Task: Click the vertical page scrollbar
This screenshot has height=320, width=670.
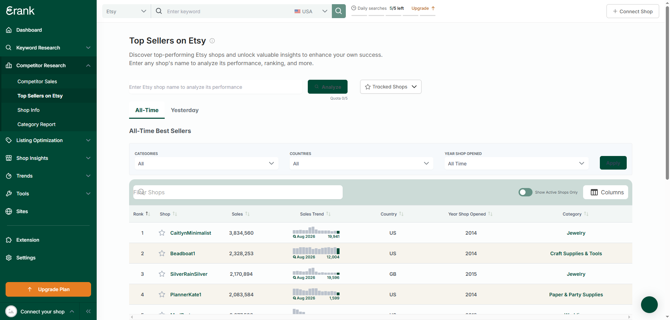Action: [x=667, y=92]
